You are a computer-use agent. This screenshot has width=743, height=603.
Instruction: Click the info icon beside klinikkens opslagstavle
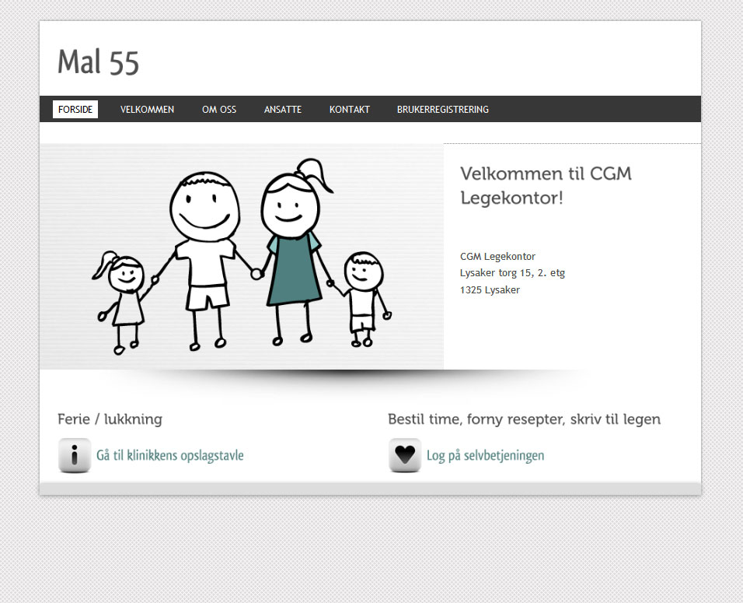point(75,455)
